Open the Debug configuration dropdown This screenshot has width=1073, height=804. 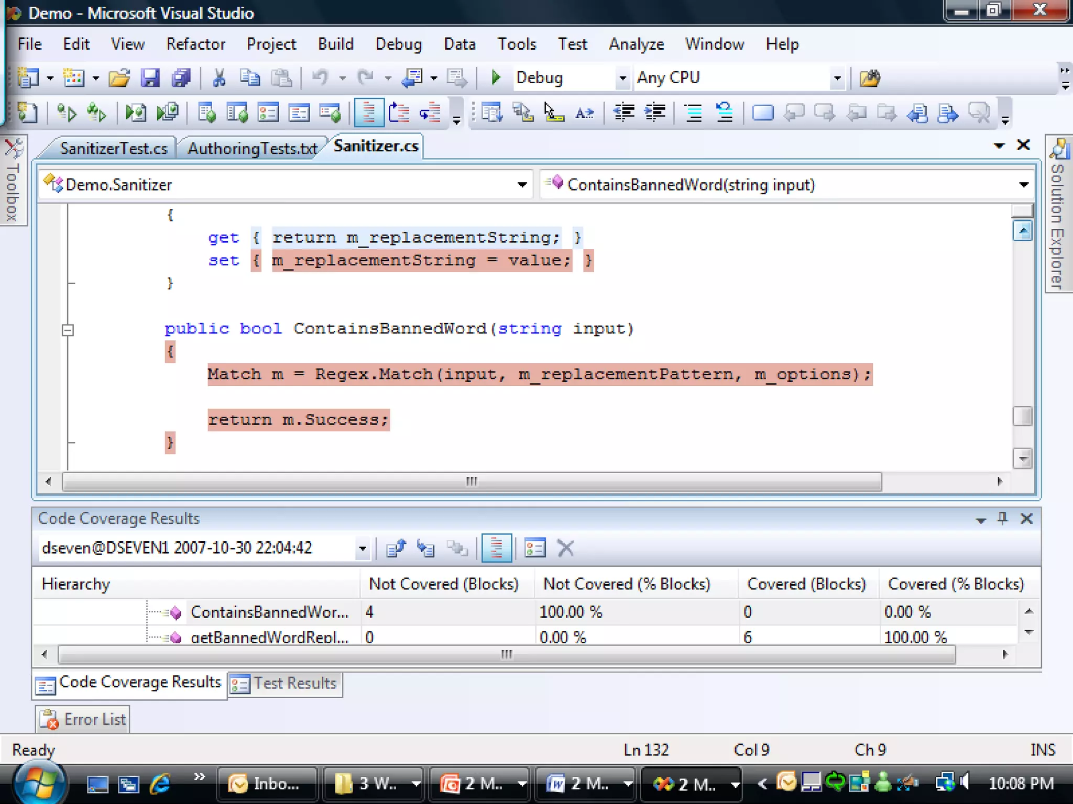point(622,78)
